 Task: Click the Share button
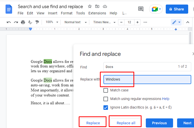tap(177, 9)
